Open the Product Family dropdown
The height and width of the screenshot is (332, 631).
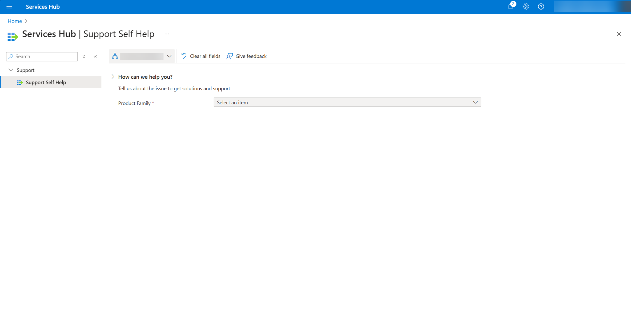pyautogui.click(x=347, y=102)
